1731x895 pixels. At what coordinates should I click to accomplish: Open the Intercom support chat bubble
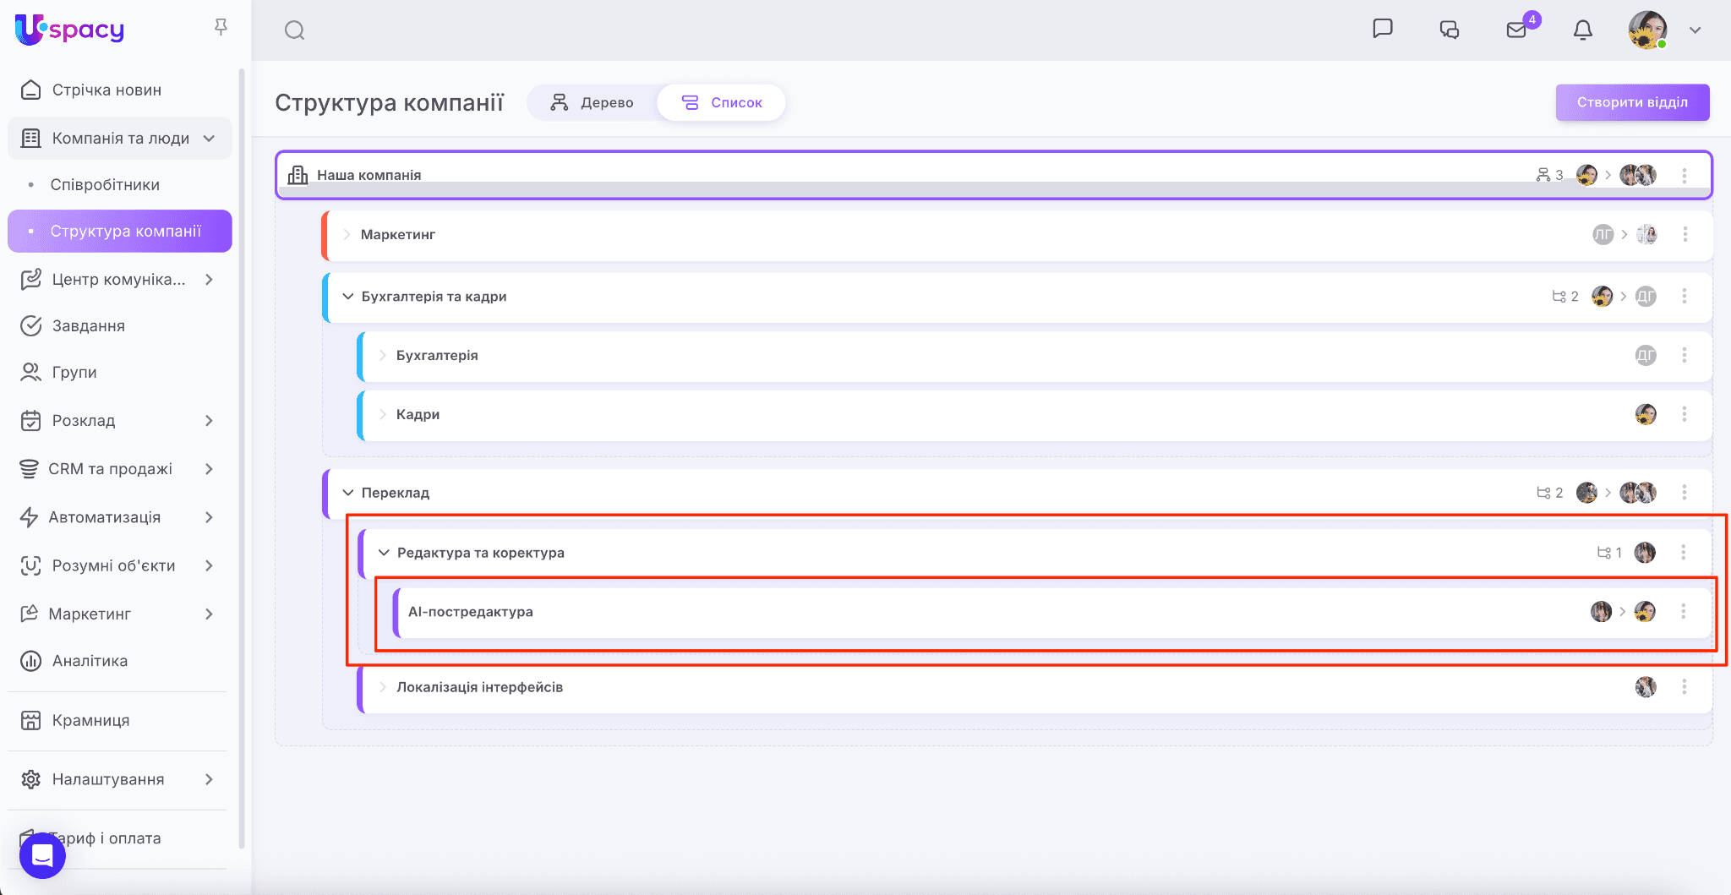click(x=42, y=855)
